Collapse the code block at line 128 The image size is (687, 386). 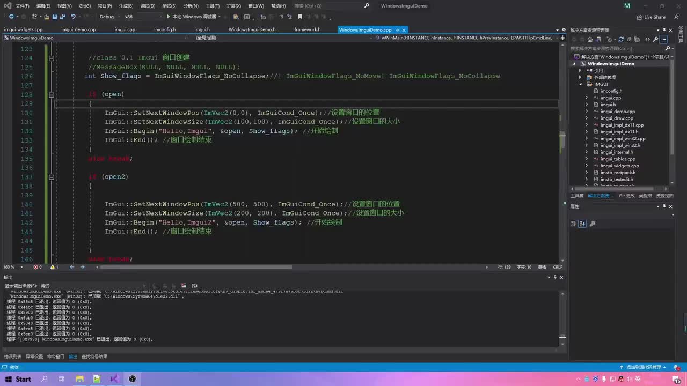(52, 94)
